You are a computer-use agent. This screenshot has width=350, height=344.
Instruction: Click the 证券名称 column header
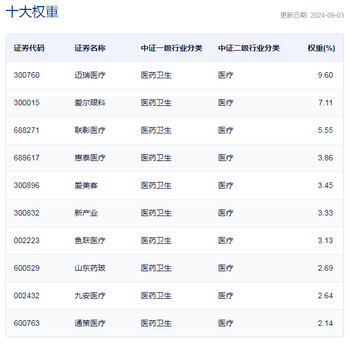[x=90, y=48]
